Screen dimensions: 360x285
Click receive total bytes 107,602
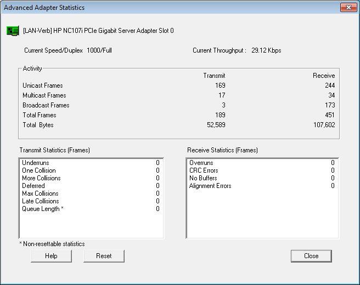(x=324, y=125)
